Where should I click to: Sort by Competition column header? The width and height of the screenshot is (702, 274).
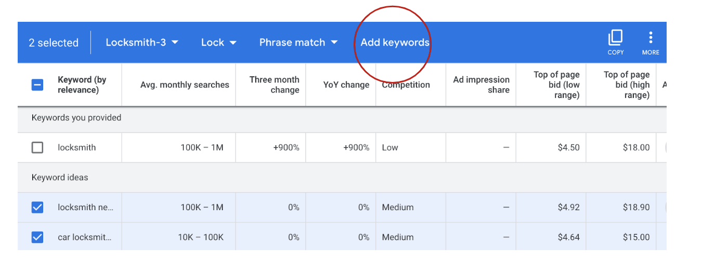406,85
